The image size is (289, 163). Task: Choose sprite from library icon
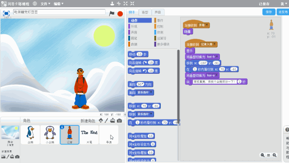pyautogui.click(x=101, y=120)
